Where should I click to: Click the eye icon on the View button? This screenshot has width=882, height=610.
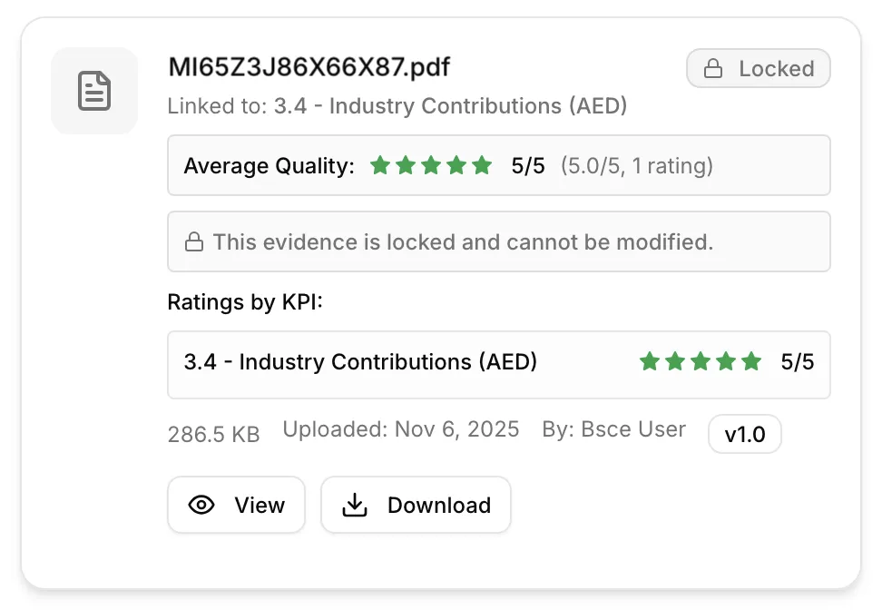point(201,505)
